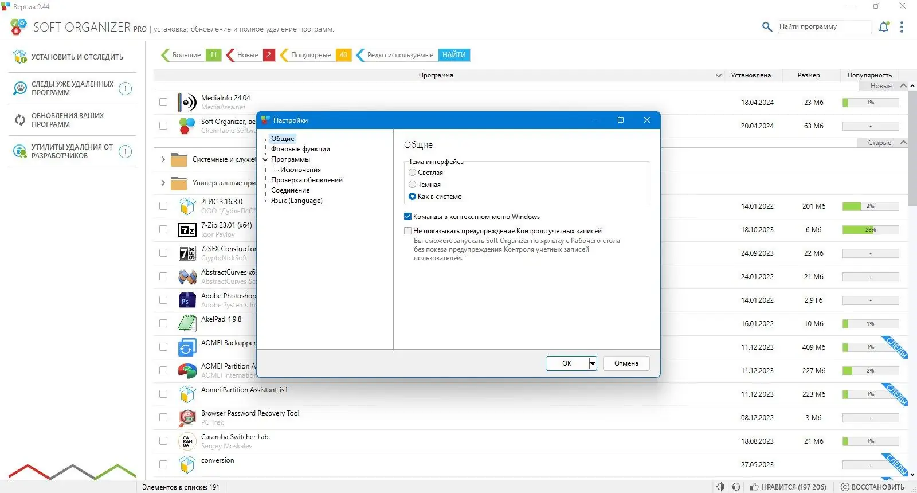Click the AkelPad 4.9.8 notepad icon
Screen dimensions: 917x493
click(x=187, y=324)
